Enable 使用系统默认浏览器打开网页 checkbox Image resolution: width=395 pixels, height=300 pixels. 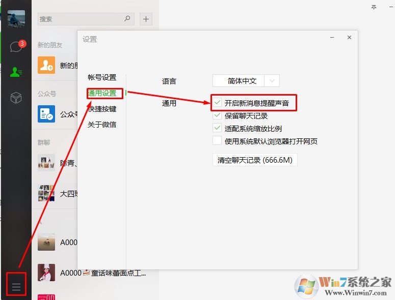(217, 140)
